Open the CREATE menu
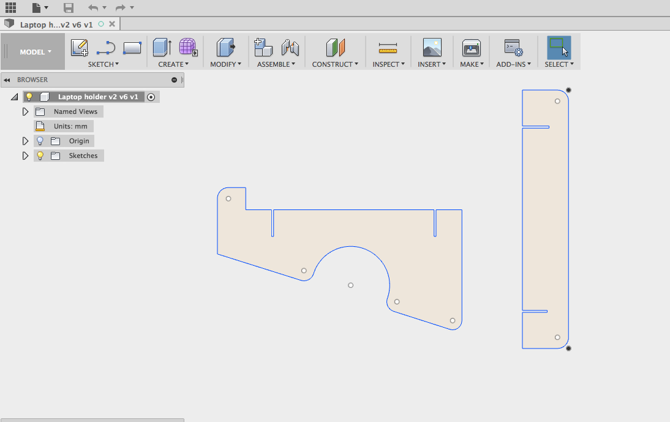 tap(173, 64)
